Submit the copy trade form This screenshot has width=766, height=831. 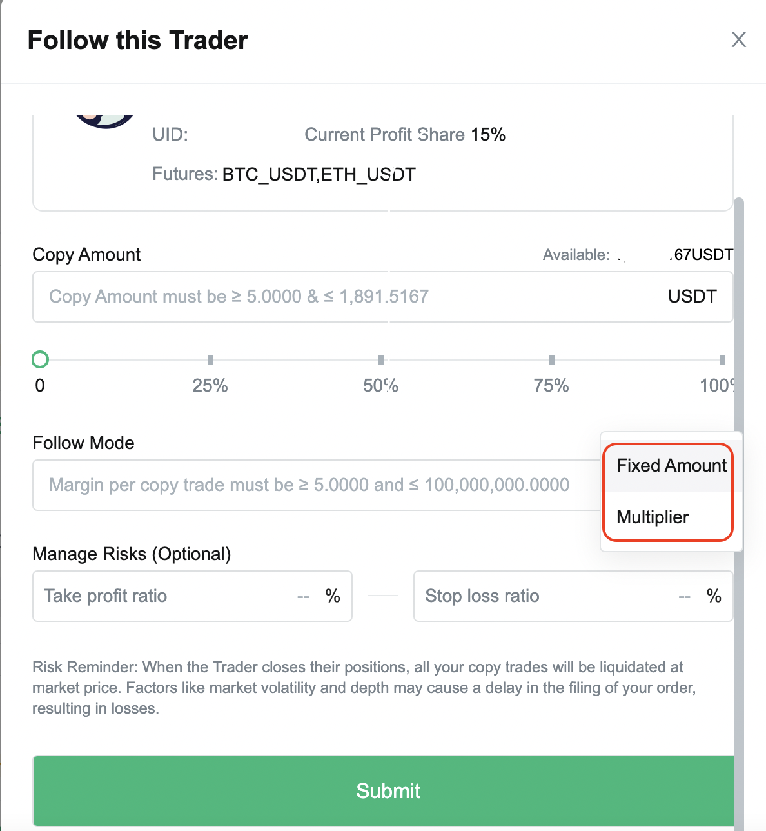coord(387,790)
